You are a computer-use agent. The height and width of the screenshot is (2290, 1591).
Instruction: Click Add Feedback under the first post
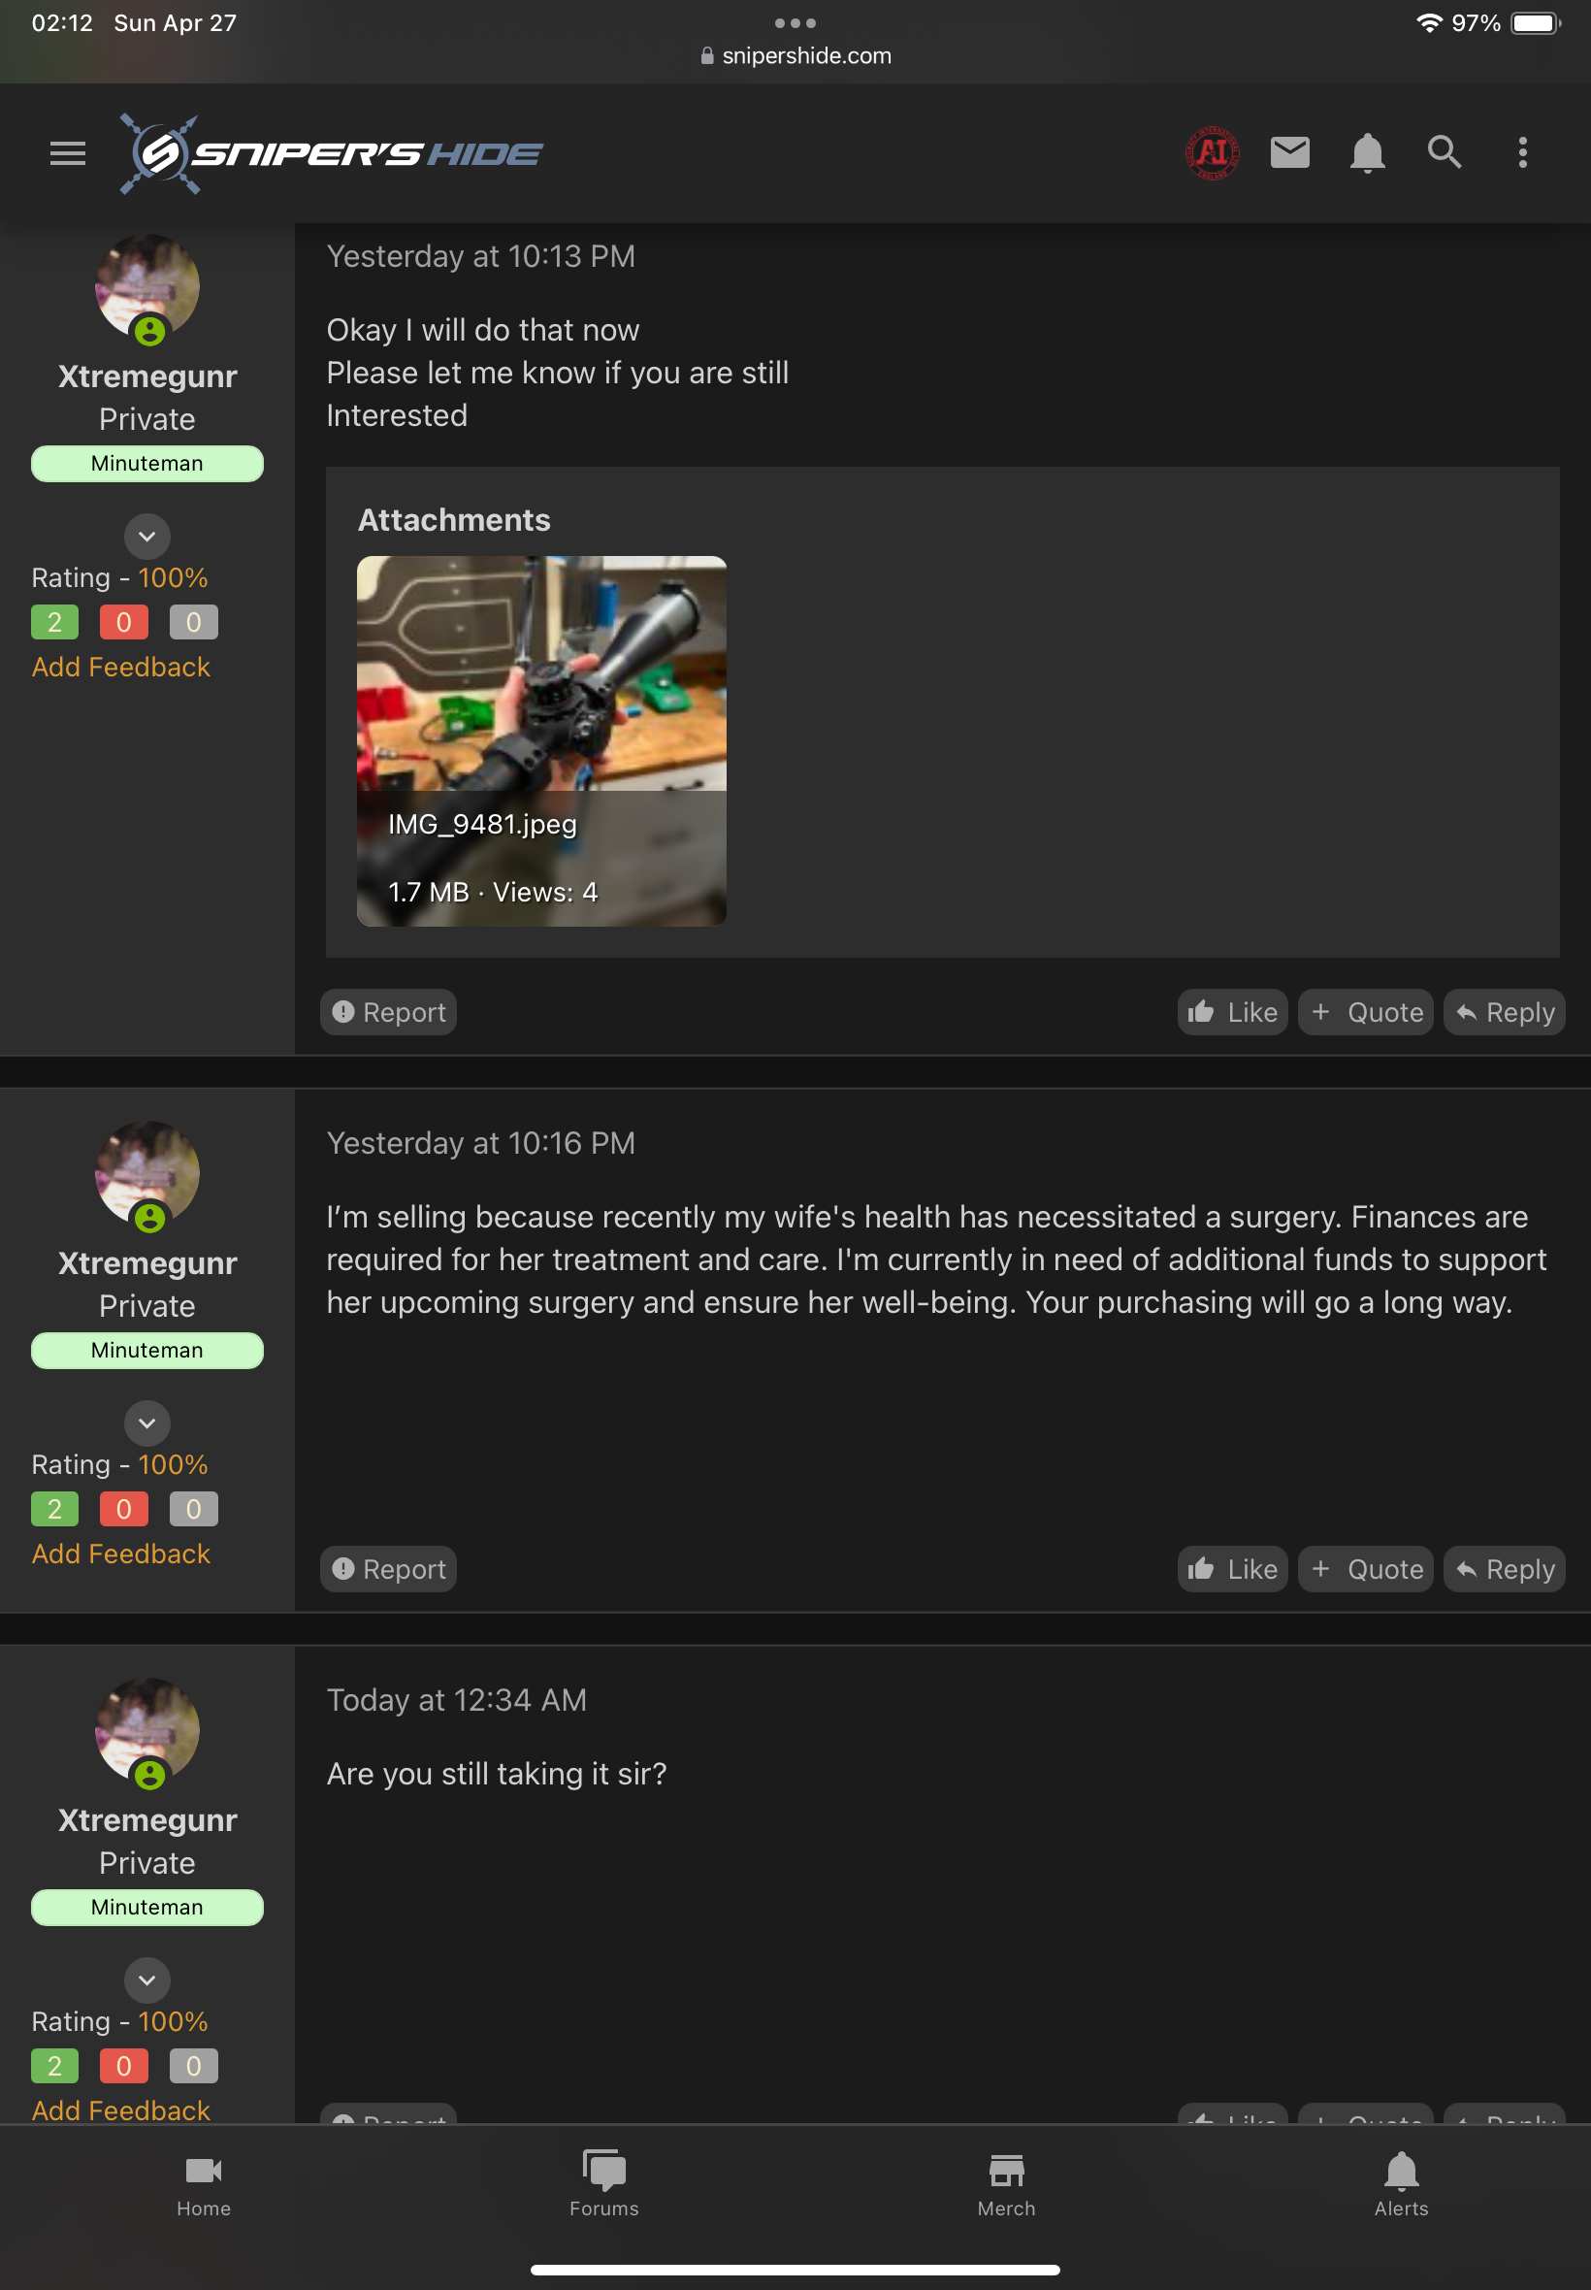120,667
